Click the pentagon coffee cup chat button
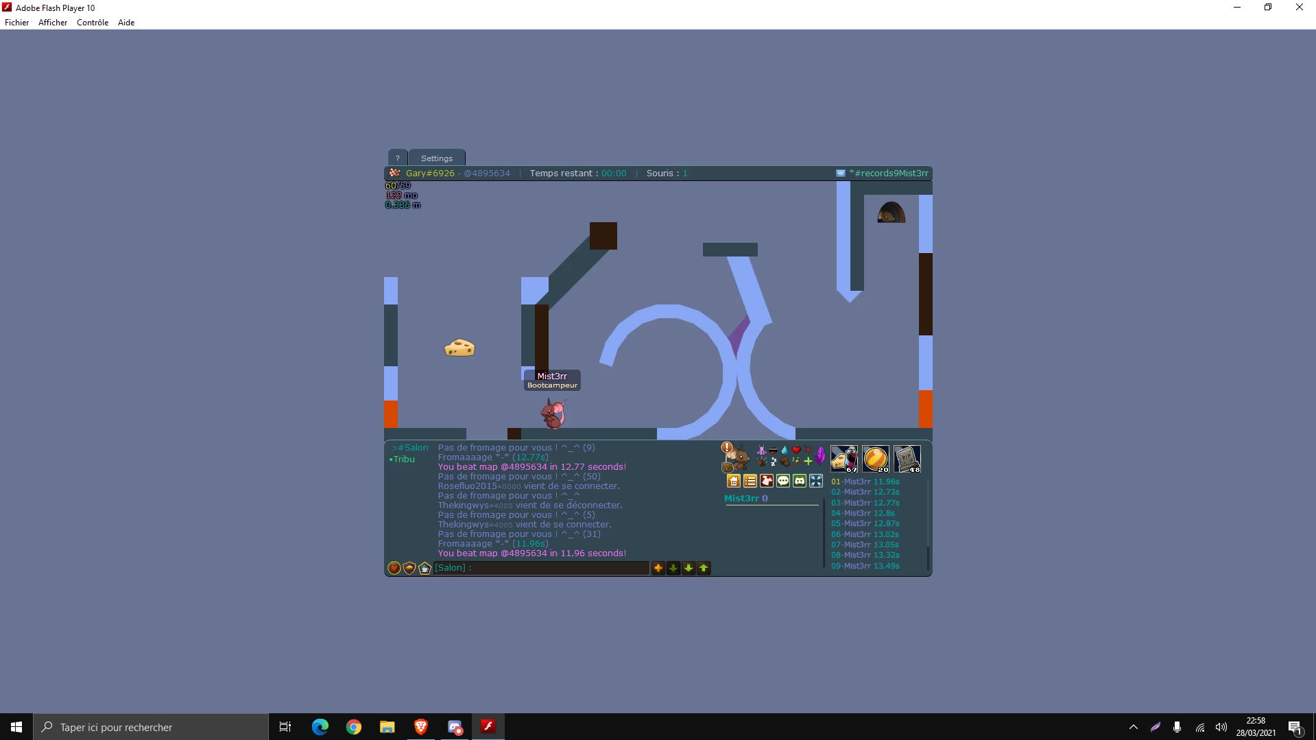This screenshot has width=1316, height=740. coord(425,568)
